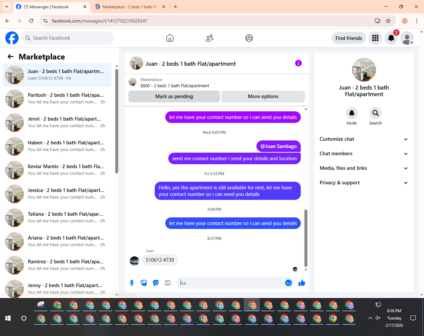Attach a file with the photo icon
Screen dimensions: 424x336
pyautogui.click(x=144, y=283)
